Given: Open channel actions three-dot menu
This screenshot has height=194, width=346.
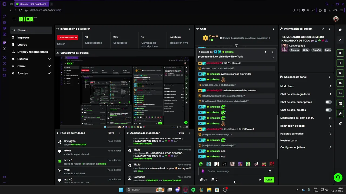Looking at the screenshot, I should coord(329,77).
